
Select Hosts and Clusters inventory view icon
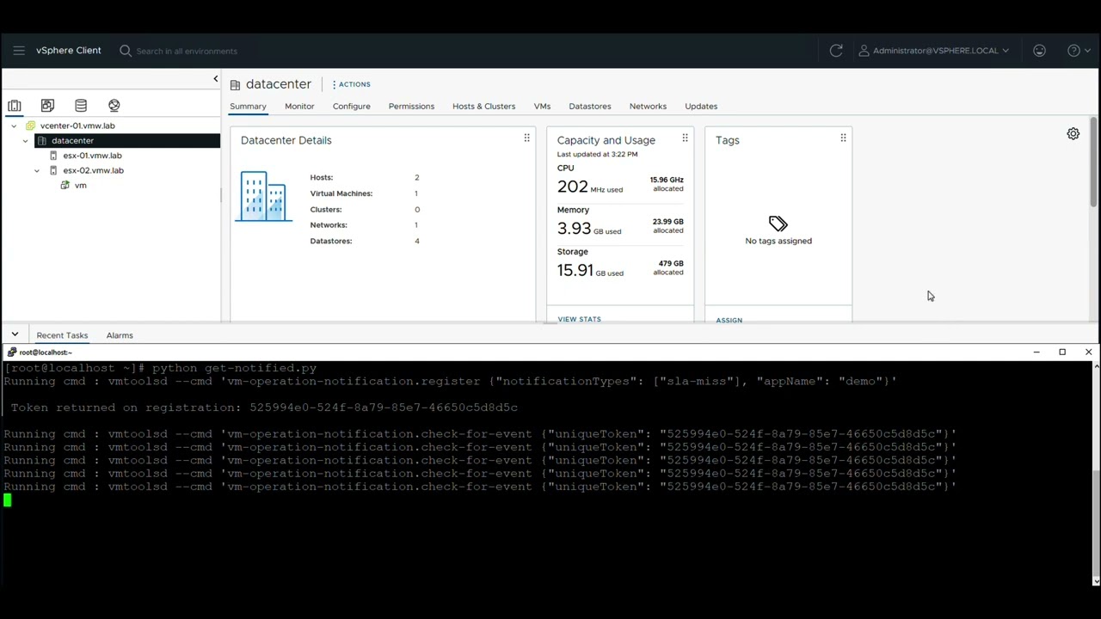pos(15,106)
